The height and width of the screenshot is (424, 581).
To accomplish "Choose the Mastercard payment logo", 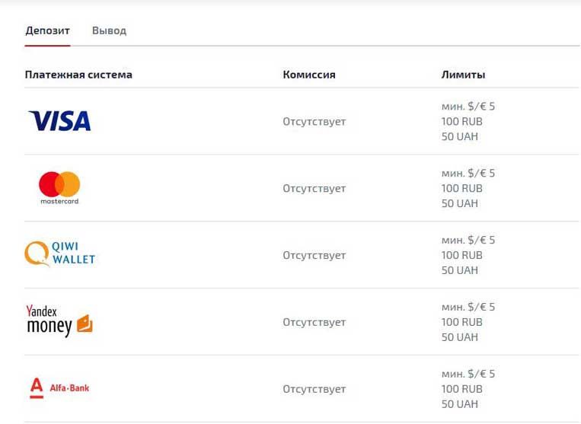I will tap(59, 187).
